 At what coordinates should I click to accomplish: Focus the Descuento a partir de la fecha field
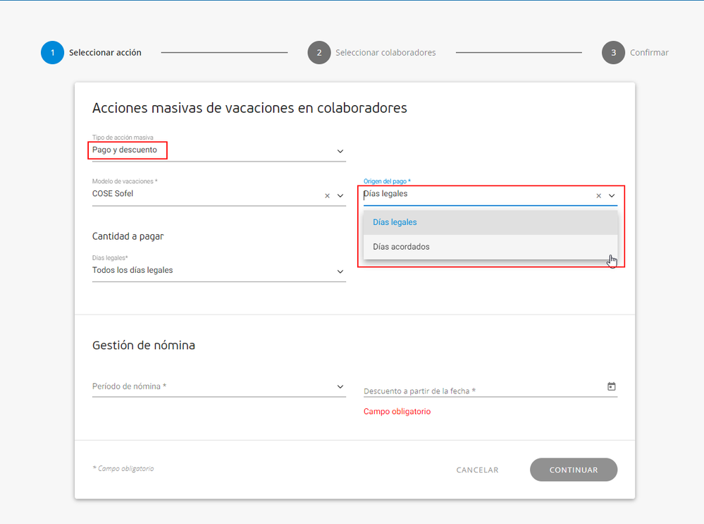tap(479, 390)
